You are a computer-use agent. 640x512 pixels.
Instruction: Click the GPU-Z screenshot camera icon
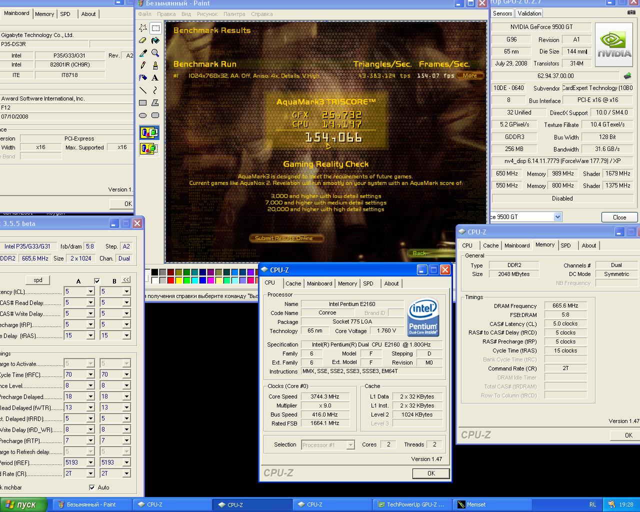tap(631, 12)
